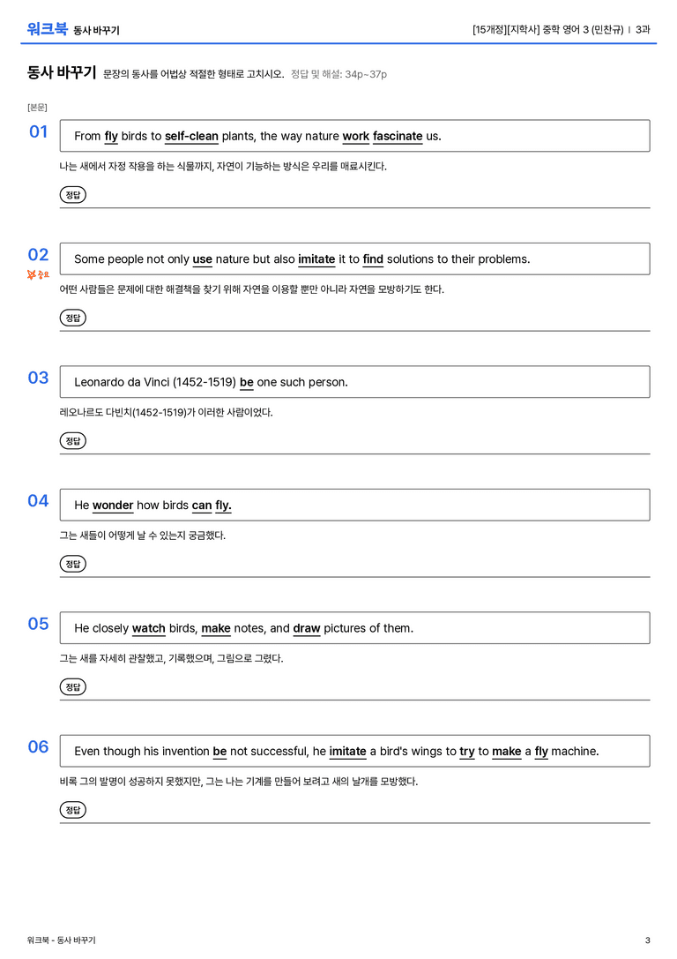Screen dimensions: 677x959
Task: Click the underlined 'be' in Leonardo sentence
Action: [246, 382]
